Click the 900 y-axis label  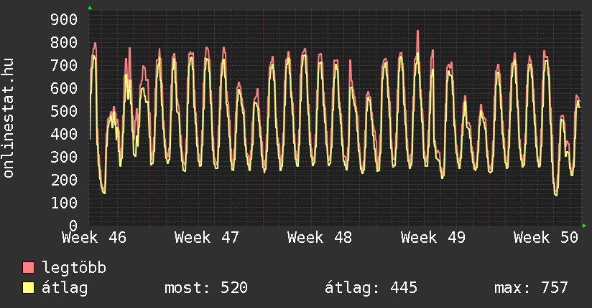coord(64,19)
